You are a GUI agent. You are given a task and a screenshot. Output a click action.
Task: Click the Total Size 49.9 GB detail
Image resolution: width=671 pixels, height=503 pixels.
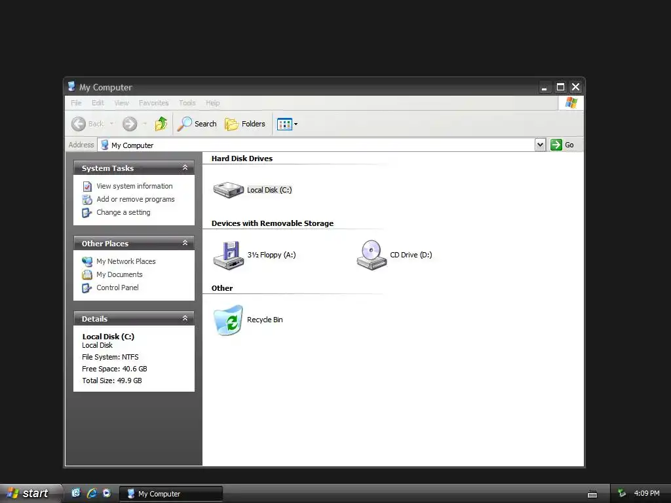point(111,381)
